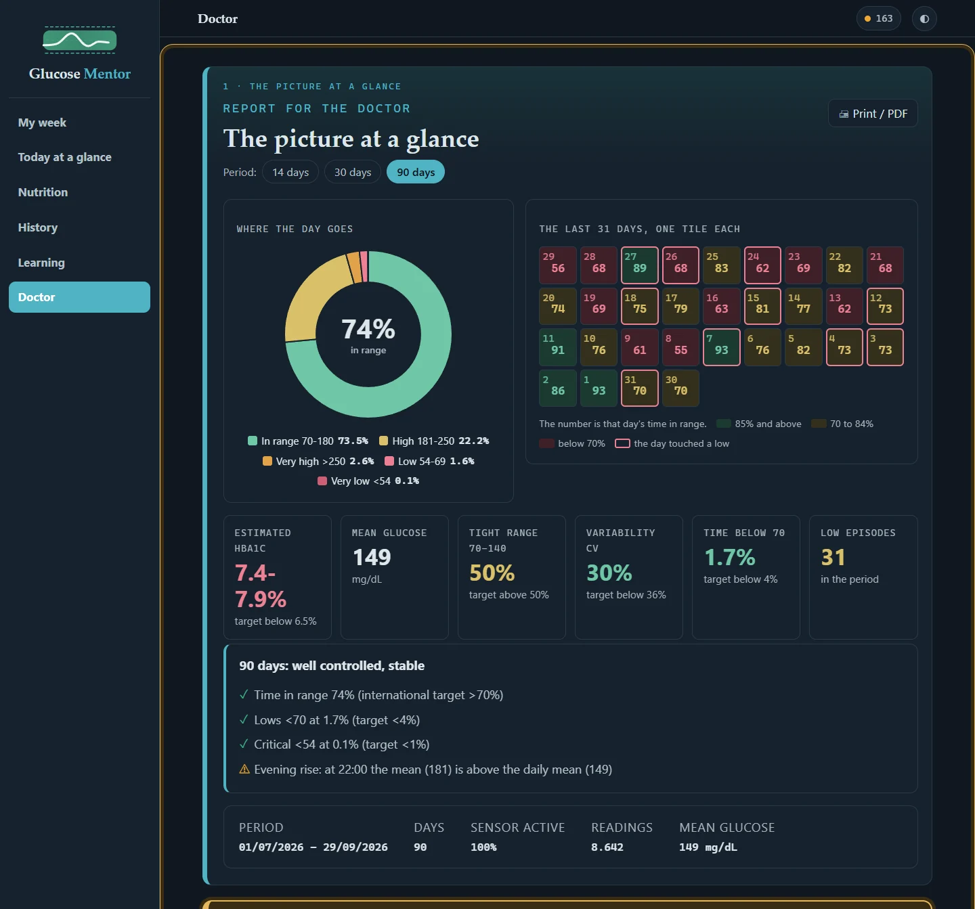This screenshot has width=975, height=909.
Task: Open the 163 status badge
Action: (878, 19)
